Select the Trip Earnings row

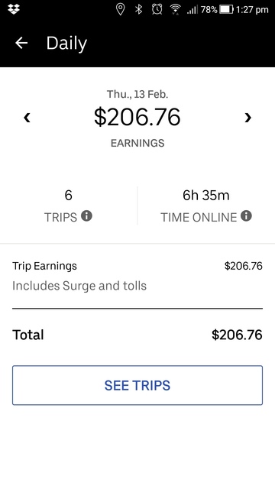(x=137, y=276)
